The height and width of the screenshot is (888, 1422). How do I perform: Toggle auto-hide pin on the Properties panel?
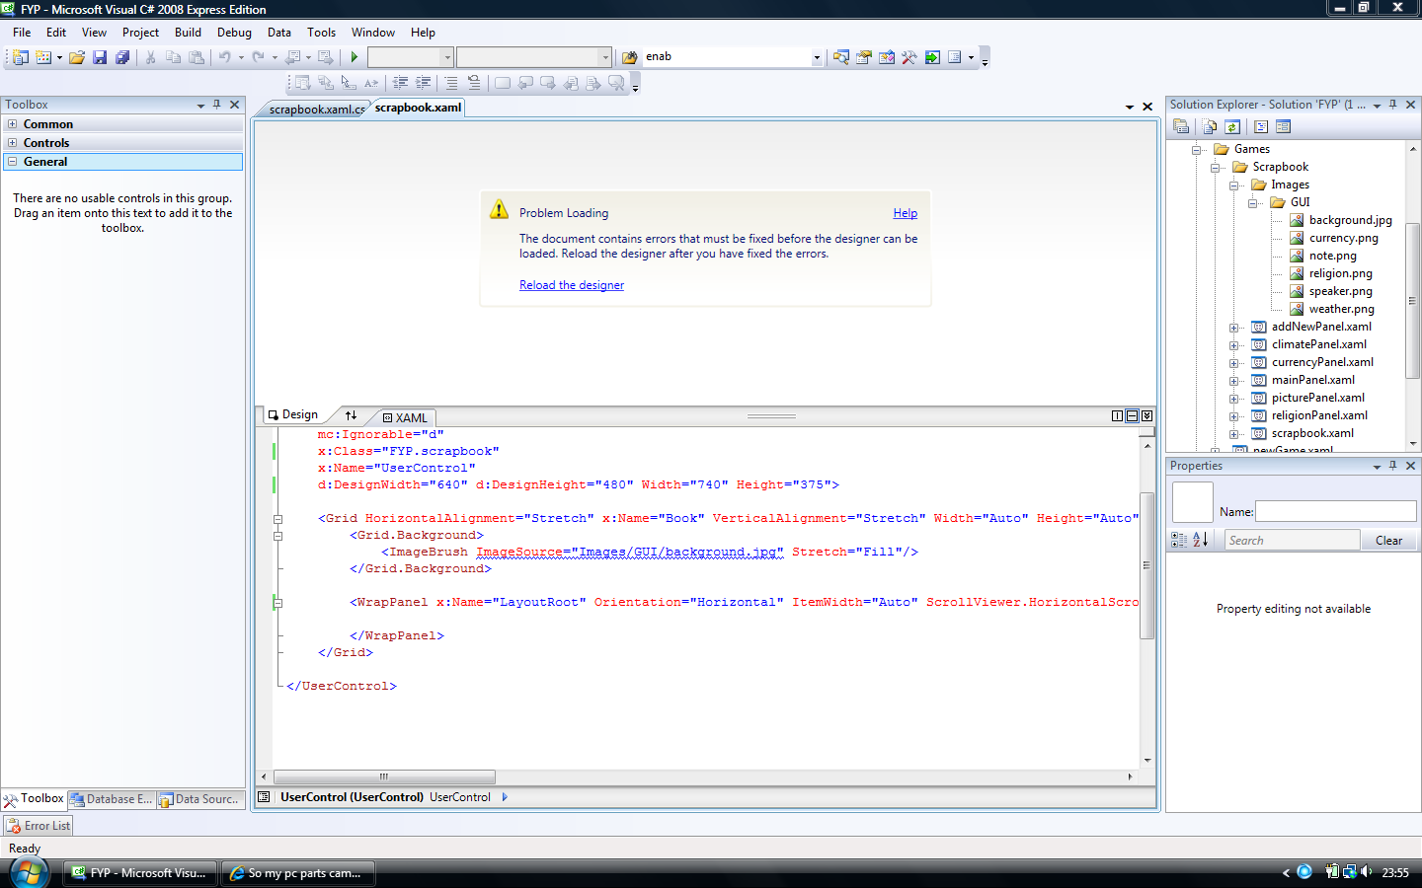click(x=1393, y=466)
